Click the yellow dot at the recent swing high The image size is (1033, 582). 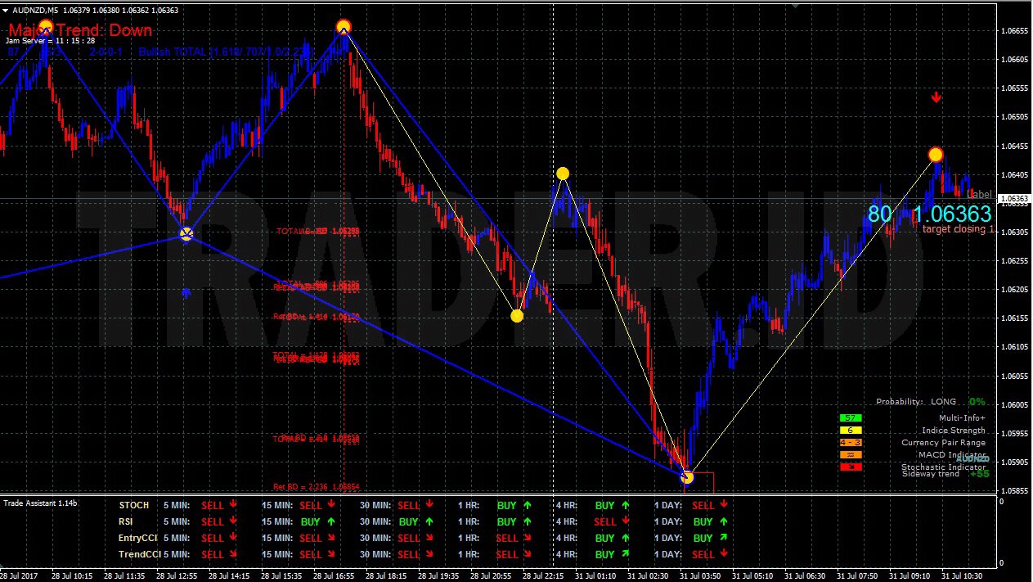click(936, 154)
